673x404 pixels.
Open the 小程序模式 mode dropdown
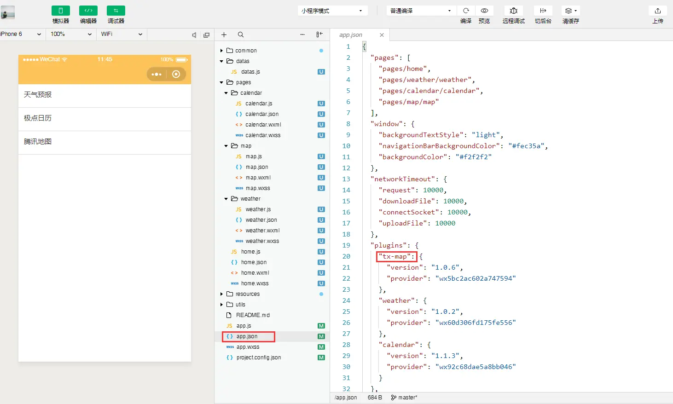coord(332,11)
